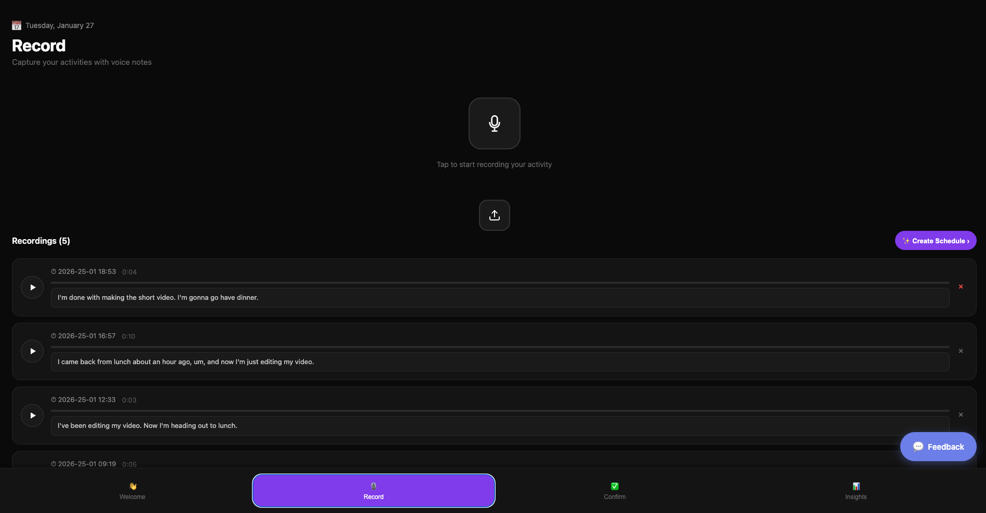This screenshot has width=986, height=513.
Task: Click the upload audio icon
Action: (x=494, y=215)
